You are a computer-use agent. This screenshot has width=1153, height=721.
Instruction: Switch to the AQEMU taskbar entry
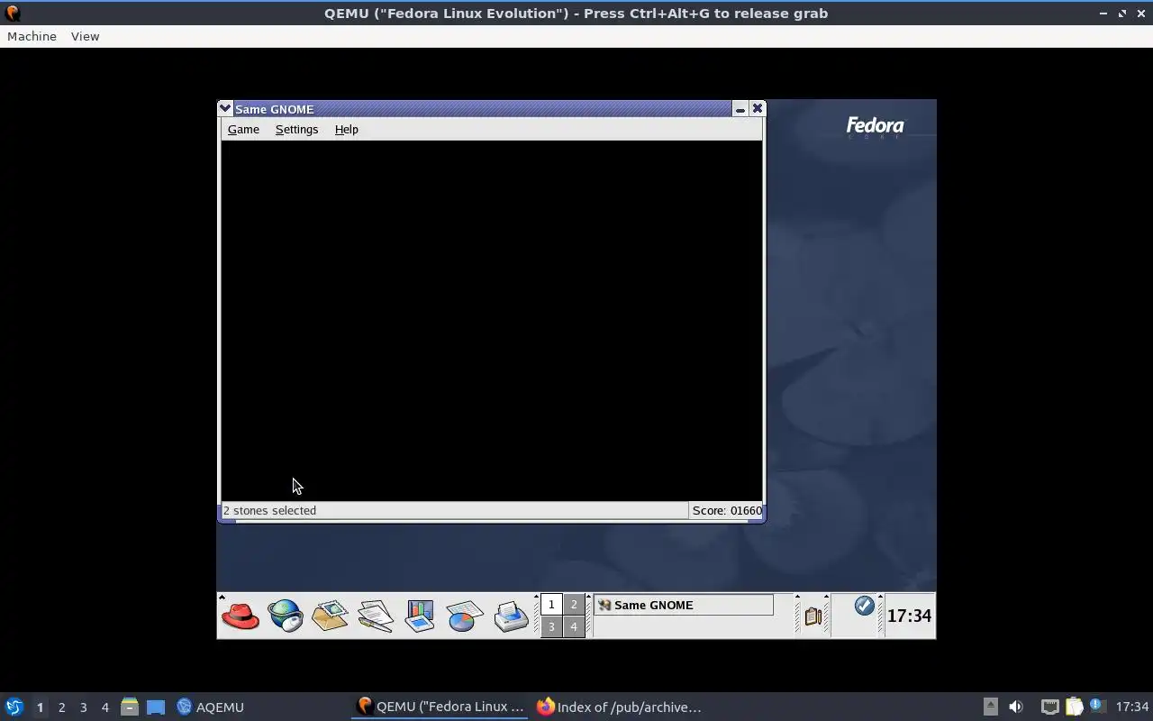[x=210, y=707]
